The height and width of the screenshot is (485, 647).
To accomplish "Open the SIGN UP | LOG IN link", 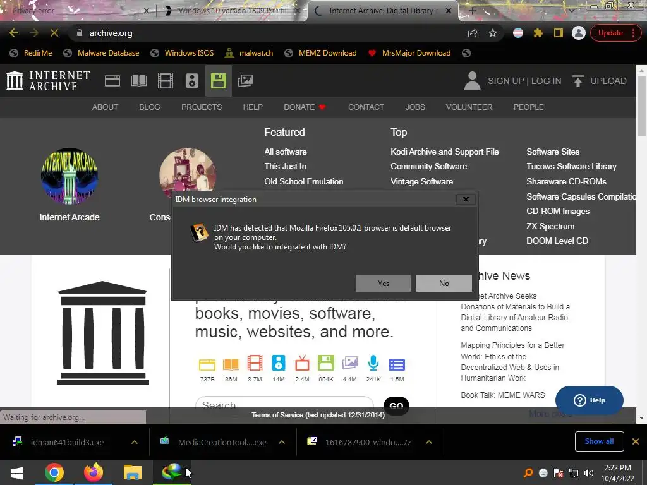I will (x=524, y=81).
